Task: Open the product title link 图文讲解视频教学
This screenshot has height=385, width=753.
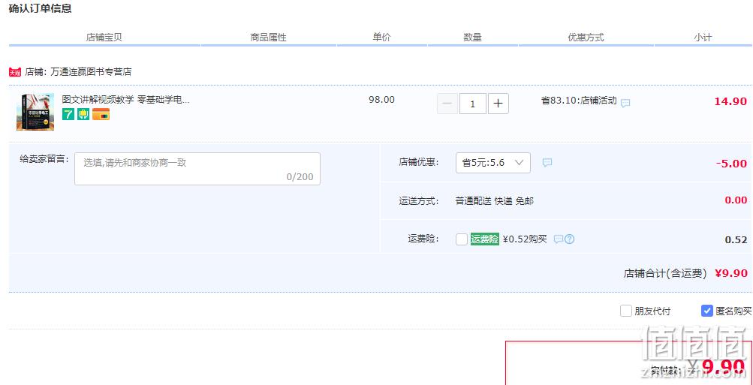Action: coord(126,100)
